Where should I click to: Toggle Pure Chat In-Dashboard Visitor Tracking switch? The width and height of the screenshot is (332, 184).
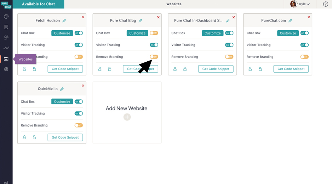[x=229, y=45]
